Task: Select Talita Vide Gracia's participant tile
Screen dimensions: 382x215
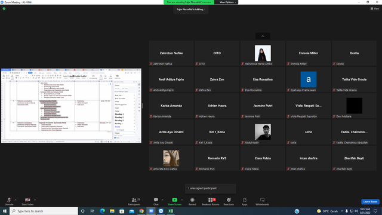Action: [354, 79]
